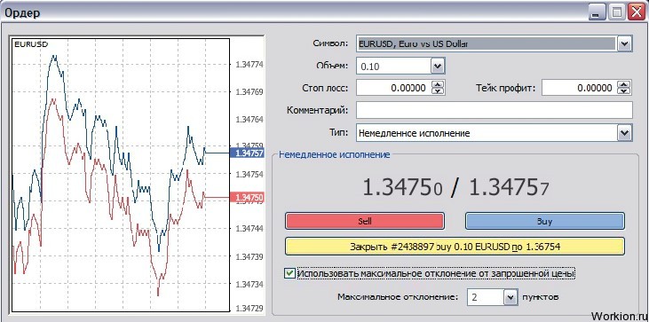Viewport: 649px width, 322px height.
Task: Click the red Sell button
Action: click(x=365, y=221)
